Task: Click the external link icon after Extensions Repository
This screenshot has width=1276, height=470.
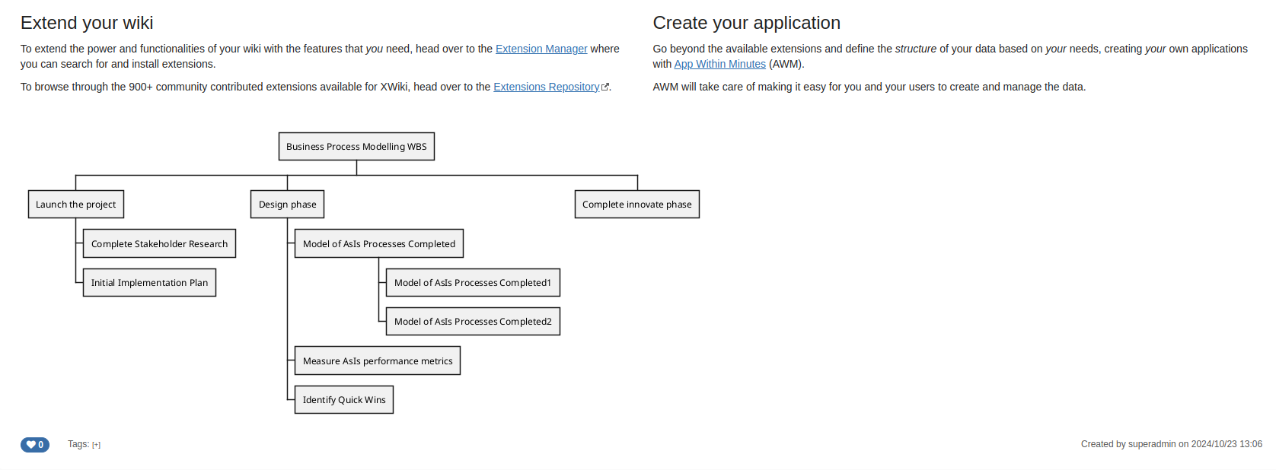Action: pos(605,87)
